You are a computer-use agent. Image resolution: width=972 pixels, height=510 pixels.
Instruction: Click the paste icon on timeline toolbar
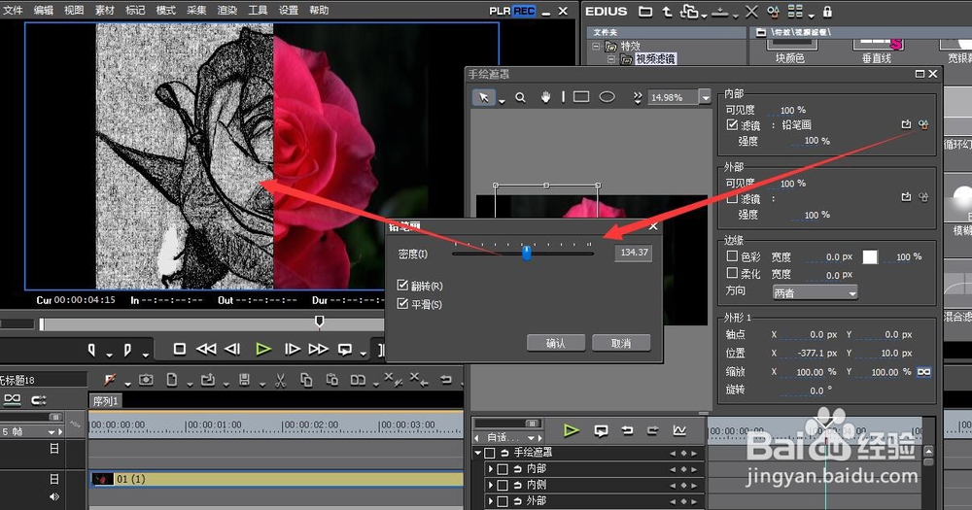tap(331, 380)
